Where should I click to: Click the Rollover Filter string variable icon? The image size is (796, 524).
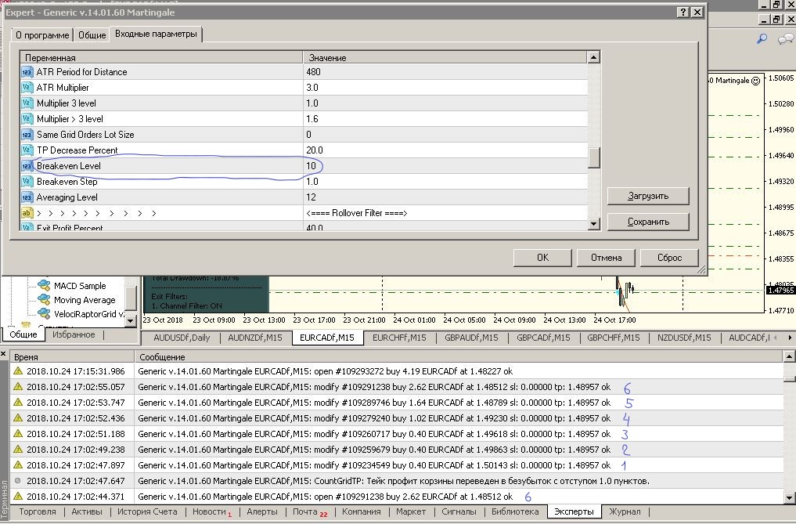coord(27,214)
